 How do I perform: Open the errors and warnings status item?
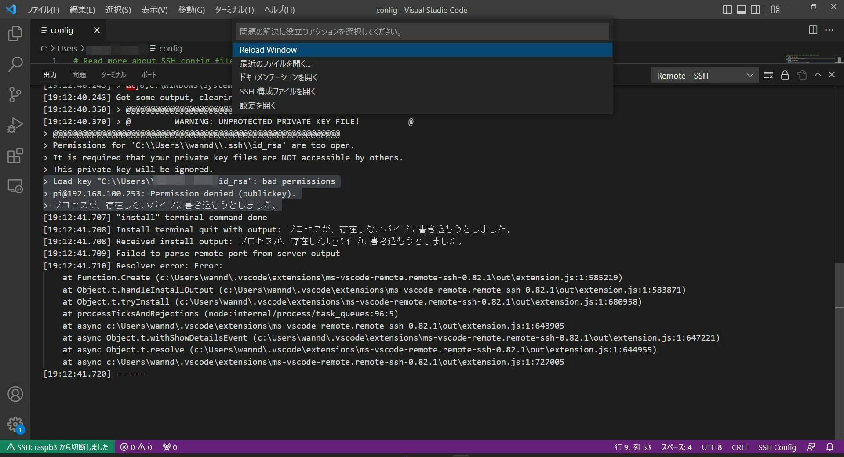pyautogui.click(x=136, y=447)
